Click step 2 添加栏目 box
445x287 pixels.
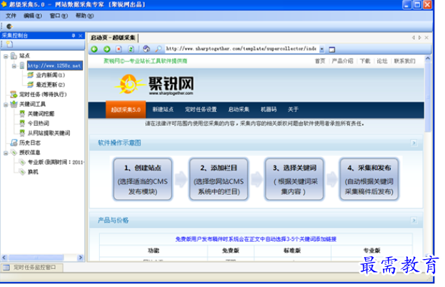click(x=219, y=179)
